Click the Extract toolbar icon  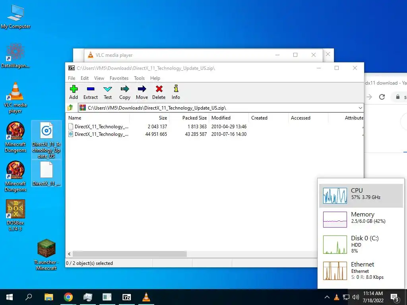[x=91, y=92]
